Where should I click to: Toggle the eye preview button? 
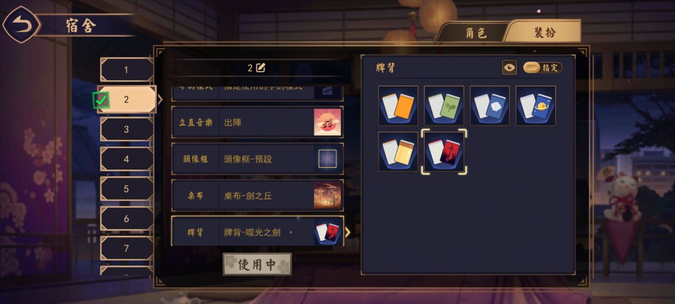point(509,67)
